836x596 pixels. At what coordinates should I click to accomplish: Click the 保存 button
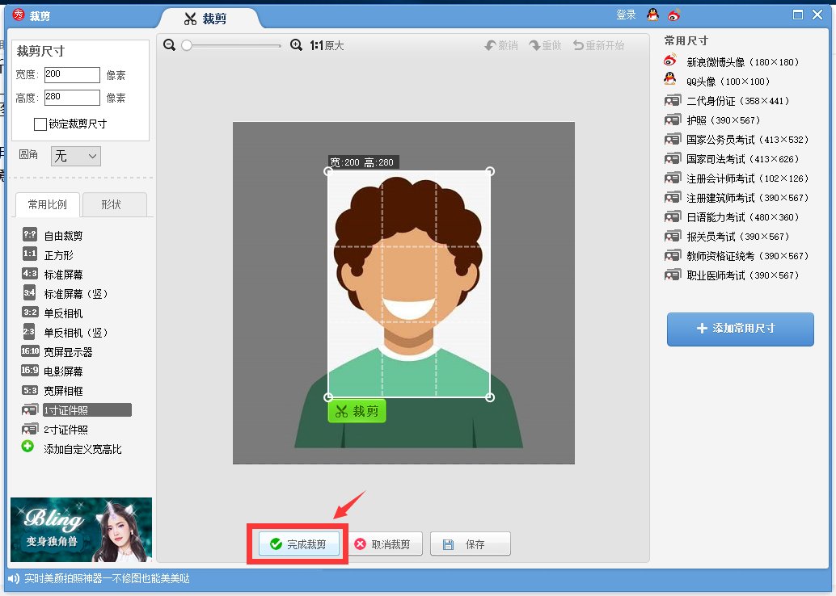click(x=471, y=544)
